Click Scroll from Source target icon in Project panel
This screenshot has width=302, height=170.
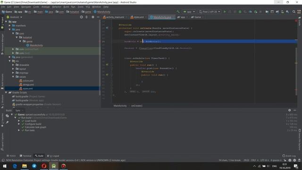tap(82, 17)
